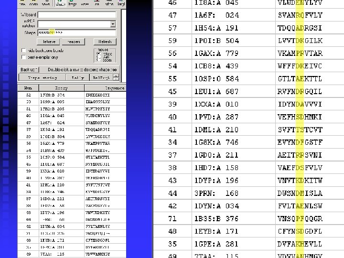Select entry '1XXA:A 010' in enlarged table
This screenshot has width=344, height=258.
tap(216, 104)
